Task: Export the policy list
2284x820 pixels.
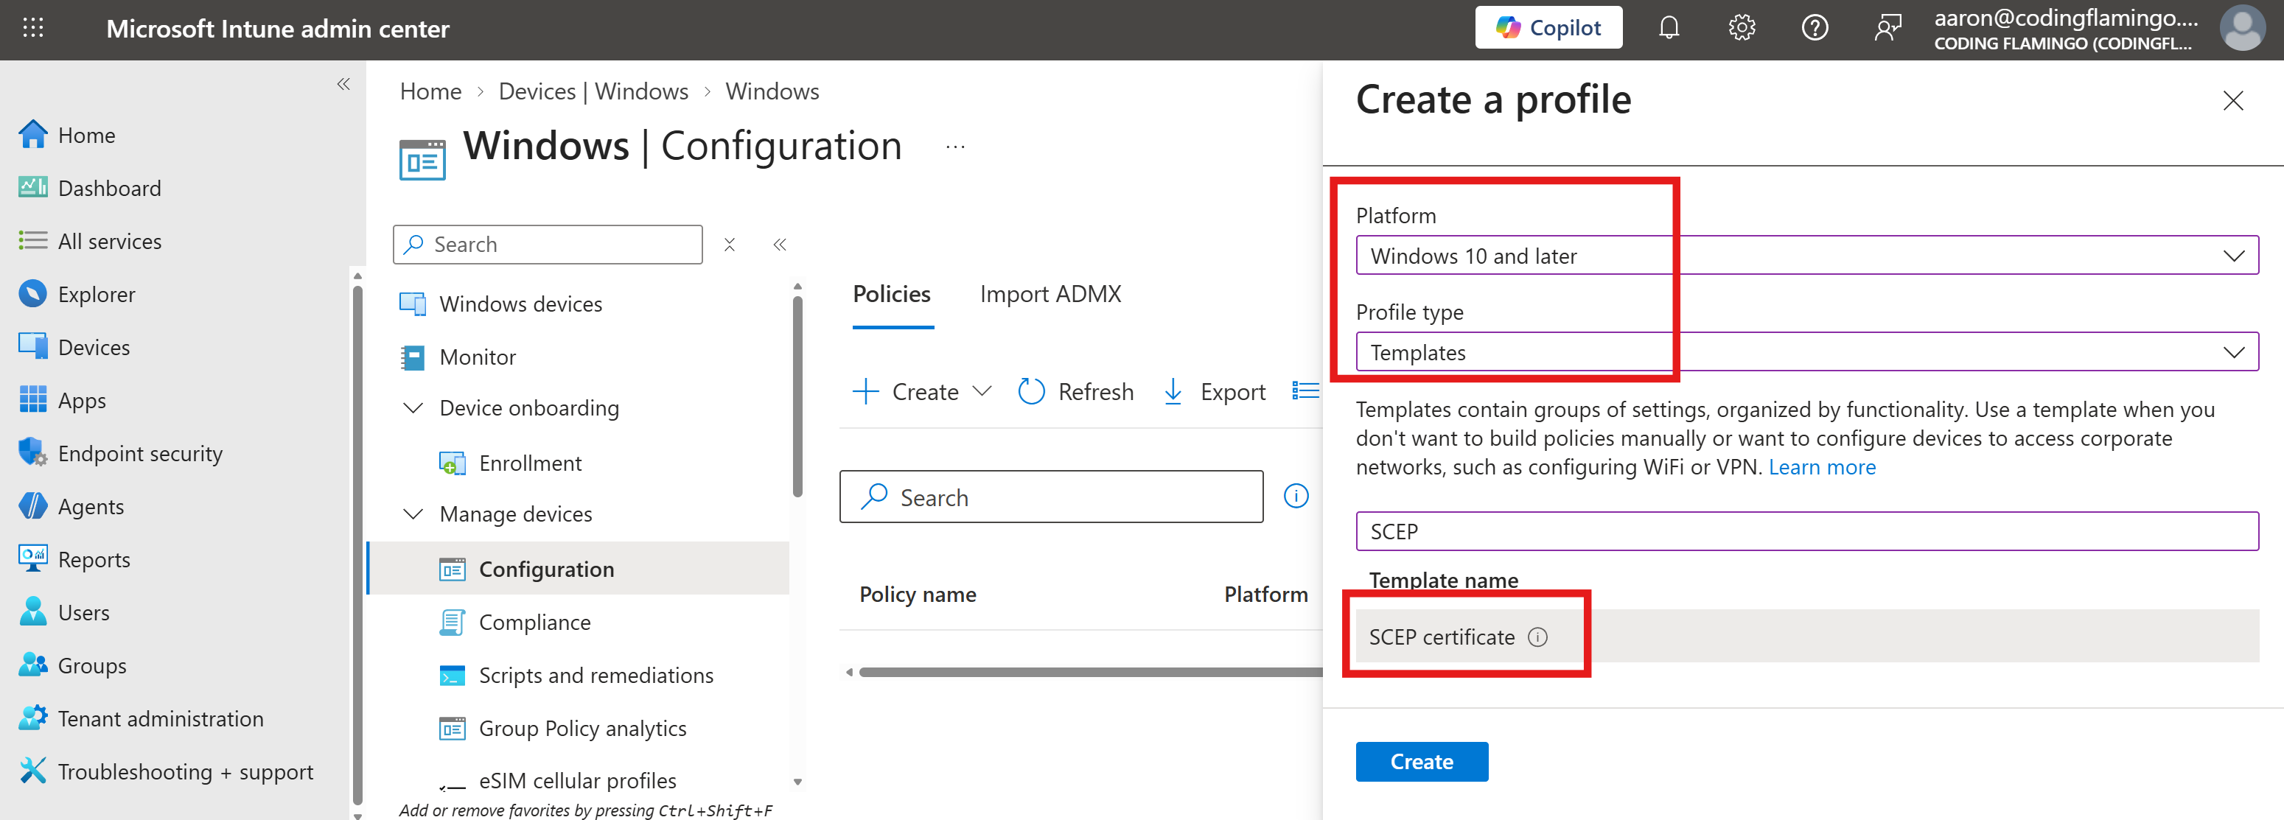Action: pos(1214,392)
